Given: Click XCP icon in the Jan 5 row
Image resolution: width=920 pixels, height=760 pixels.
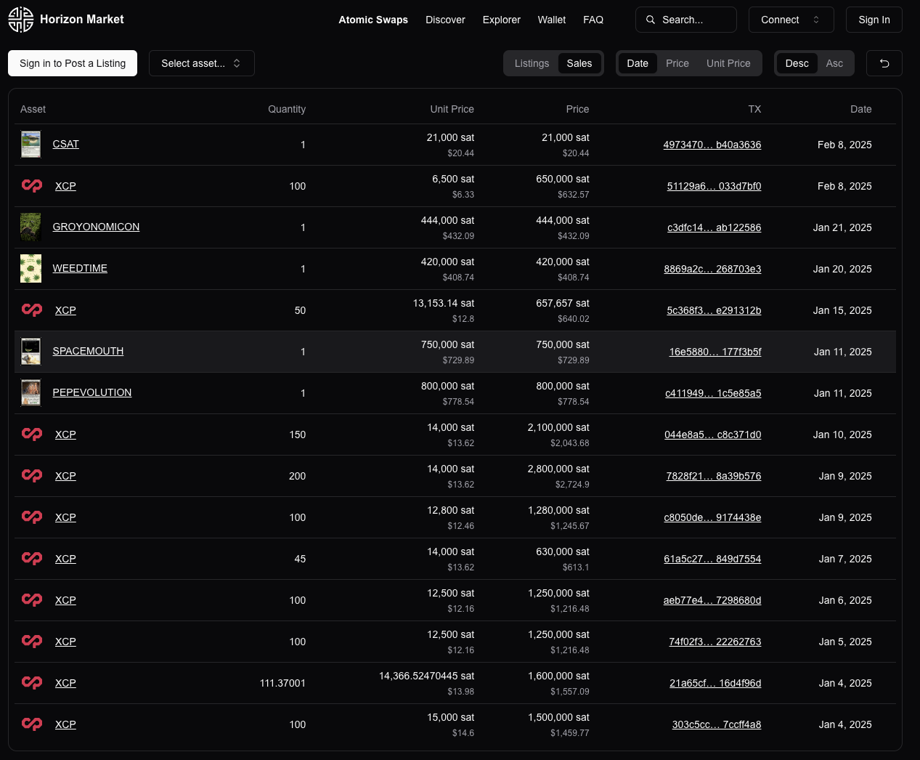Looking at the screenshot, I should click(x=32, y=642).
